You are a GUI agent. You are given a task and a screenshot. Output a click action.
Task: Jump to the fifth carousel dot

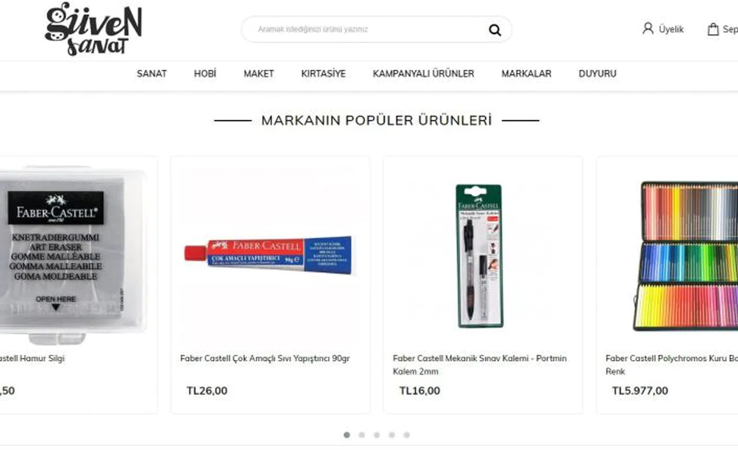click(x=406, y=435)
